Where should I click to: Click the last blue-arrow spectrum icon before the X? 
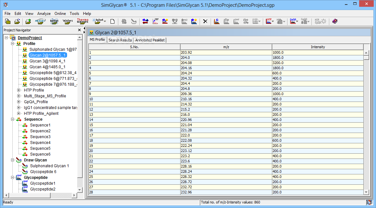[x=194, y=22]
